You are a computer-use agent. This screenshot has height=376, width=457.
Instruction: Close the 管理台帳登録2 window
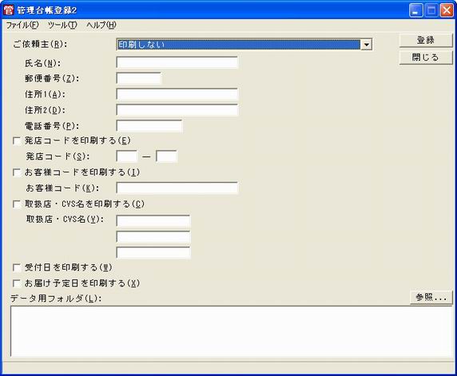pos(447,10)
